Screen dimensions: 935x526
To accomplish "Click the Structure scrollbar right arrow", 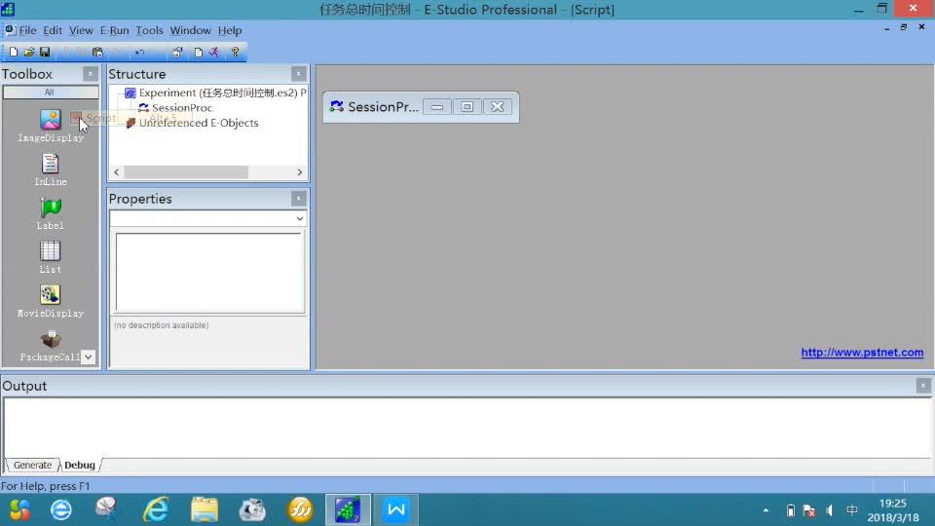I will (x=299, y=172).
